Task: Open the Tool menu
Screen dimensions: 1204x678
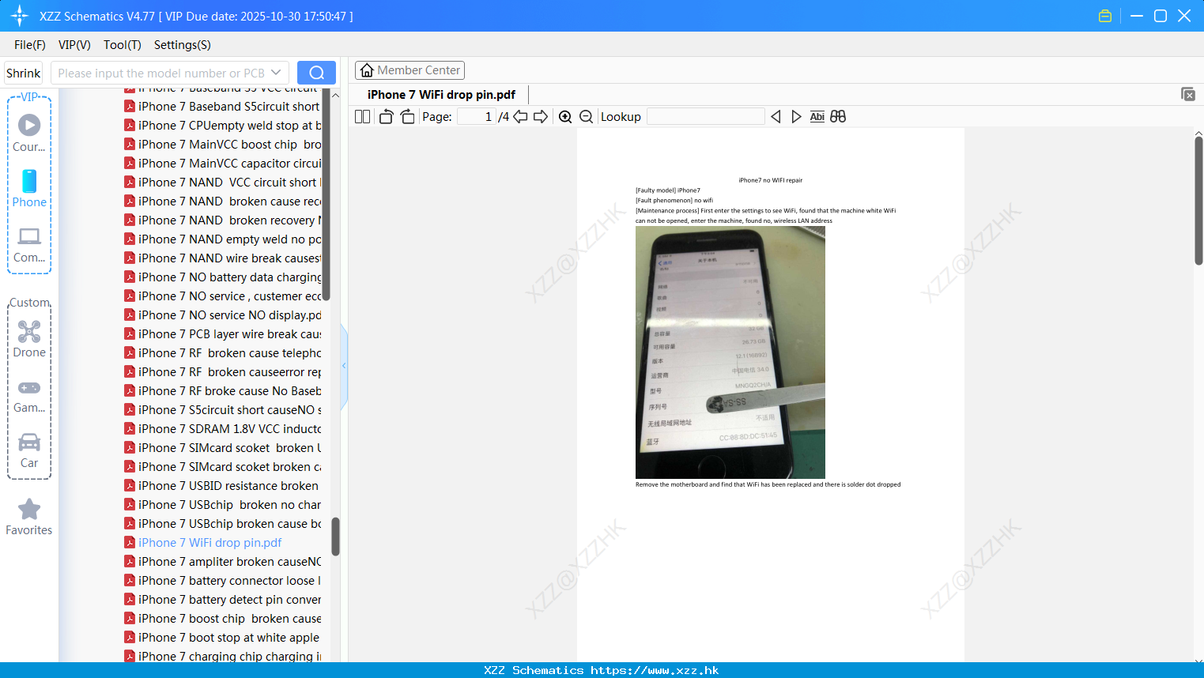Action: click(x=123, y=45)
